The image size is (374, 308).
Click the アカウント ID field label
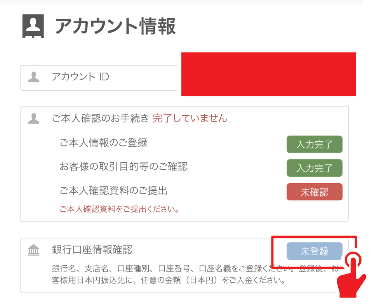click(80, 77)
